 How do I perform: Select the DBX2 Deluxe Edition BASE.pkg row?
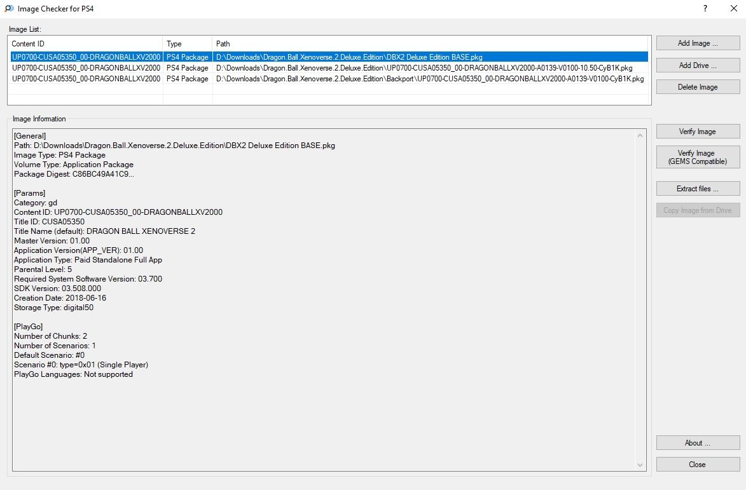point(329,57)
